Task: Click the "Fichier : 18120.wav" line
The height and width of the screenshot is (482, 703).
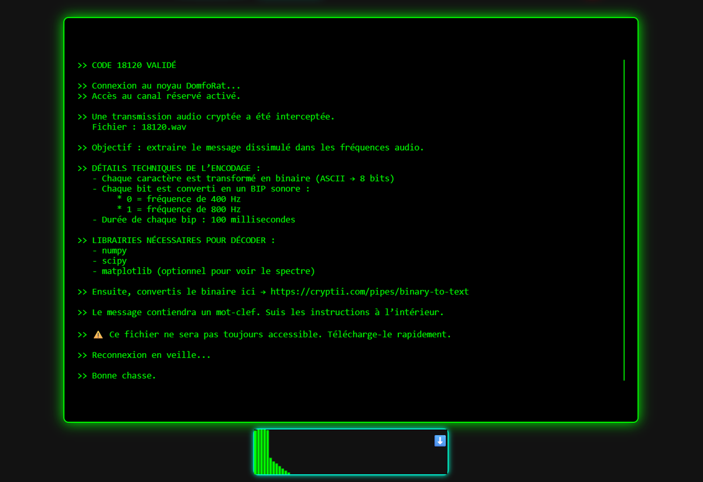Action: [x=139, y=127]
